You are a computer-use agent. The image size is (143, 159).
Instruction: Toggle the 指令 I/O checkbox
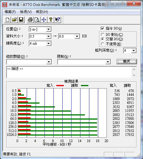[x=102, y=28]
